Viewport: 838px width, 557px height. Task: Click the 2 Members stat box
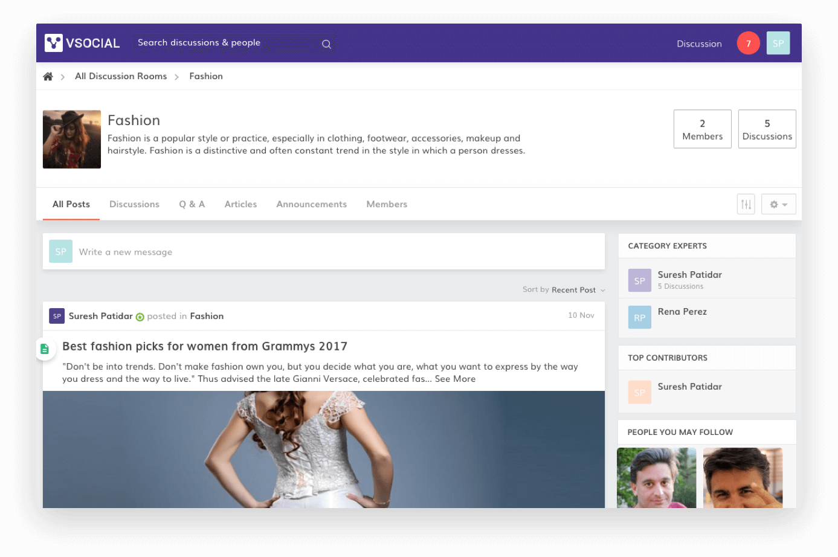coord(703,129)
